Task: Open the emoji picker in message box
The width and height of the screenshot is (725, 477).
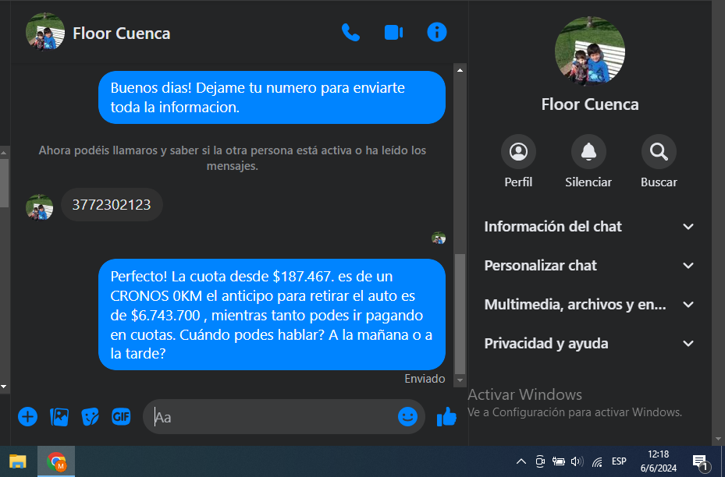Action: pyautogui.click(x=407, y=417)
